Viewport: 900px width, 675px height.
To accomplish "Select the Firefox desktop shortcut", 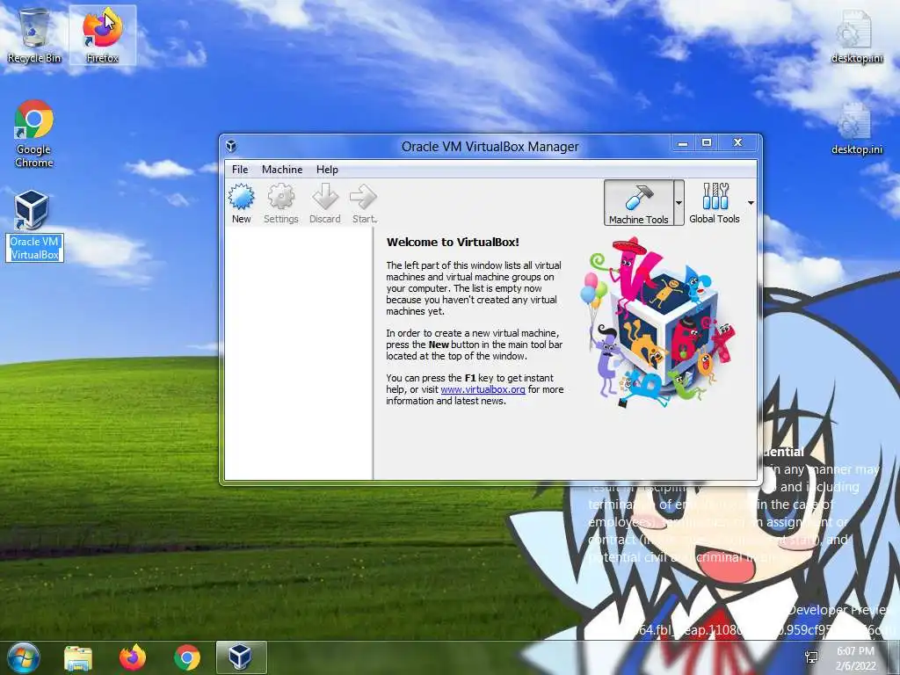I will [x=102, y=35].
